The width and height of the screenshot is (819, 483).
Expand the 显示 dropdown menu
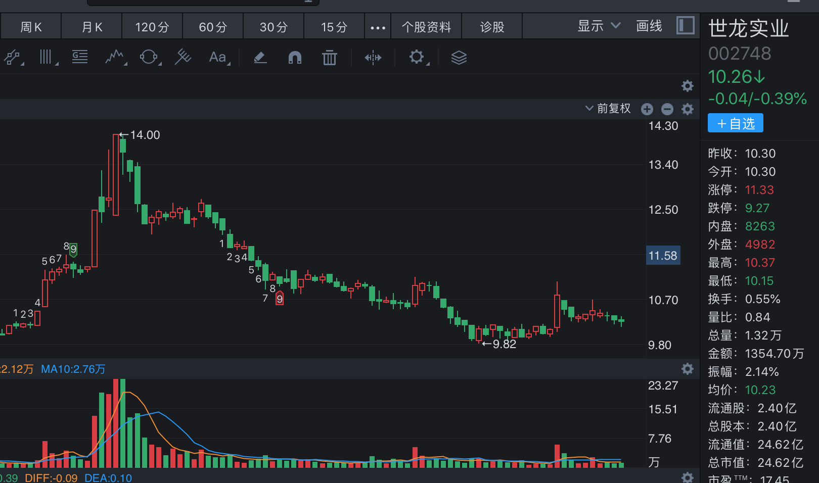point(599,26)
